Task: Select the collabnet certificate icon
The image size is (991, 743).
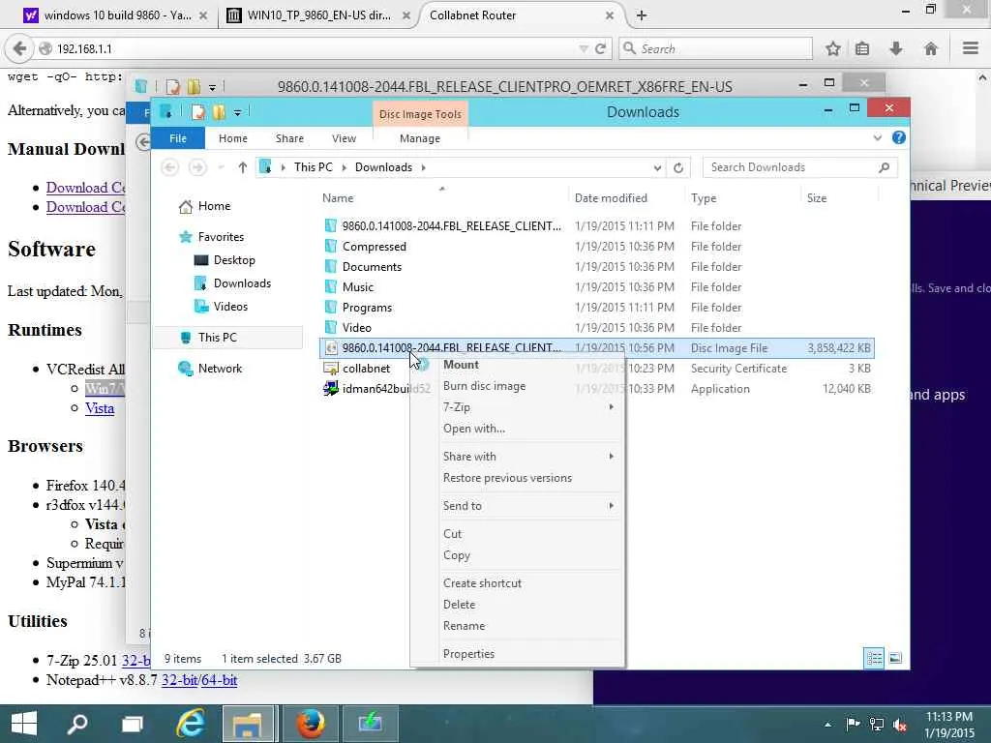Action: (x=331, y=369)
